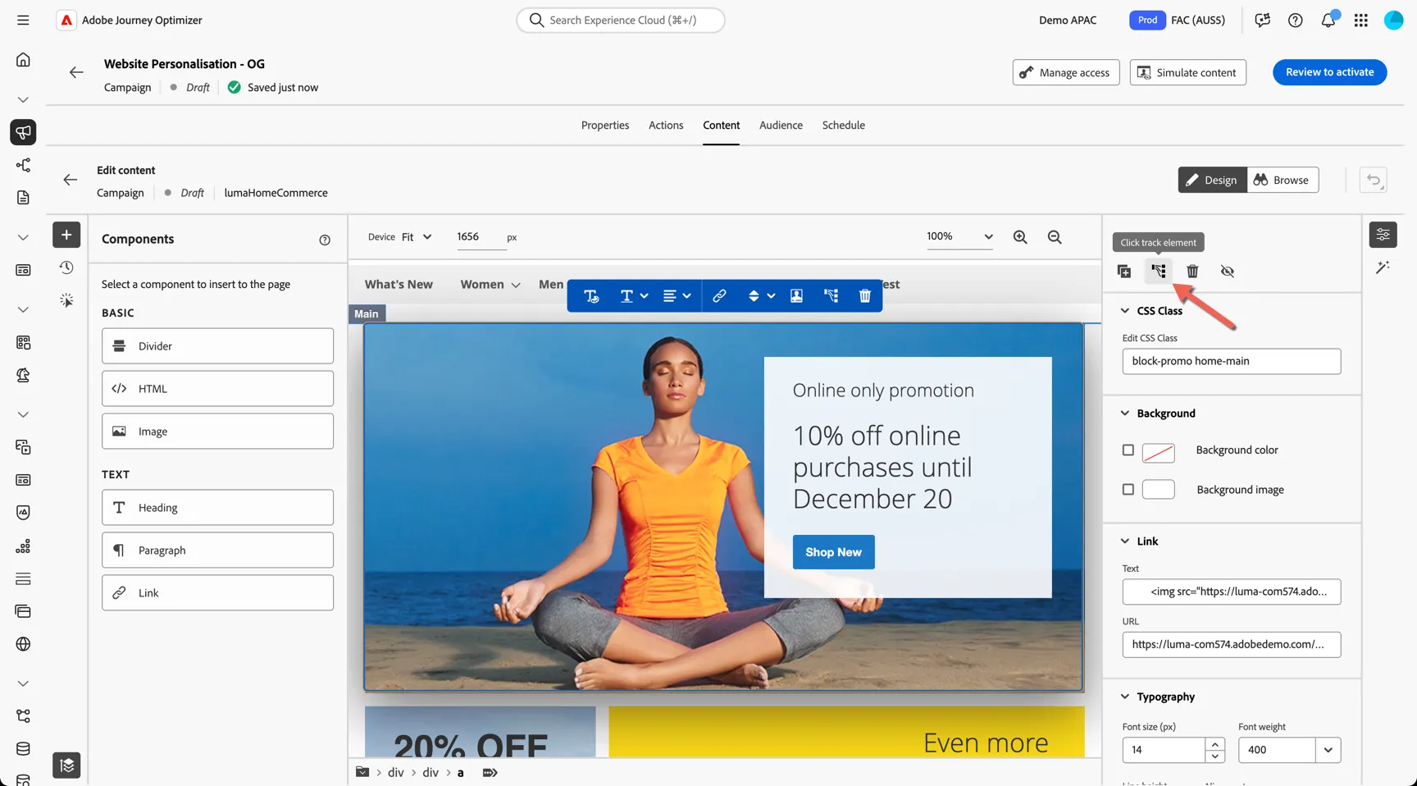Open the magic wand styles icon

[x=1383, y=267]
